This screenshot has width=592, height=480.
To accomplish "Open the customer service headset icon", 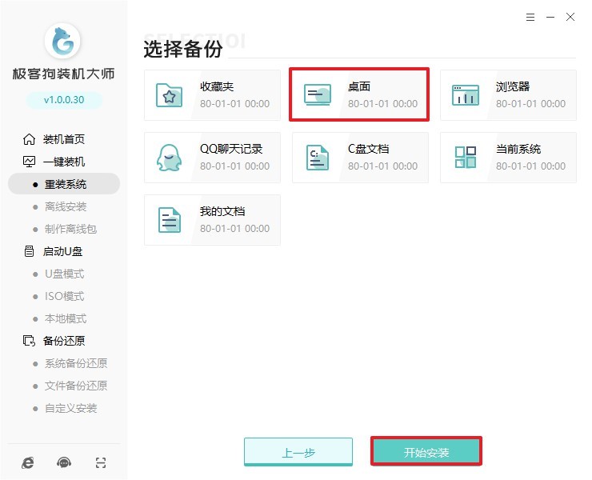I will [64, 462].
